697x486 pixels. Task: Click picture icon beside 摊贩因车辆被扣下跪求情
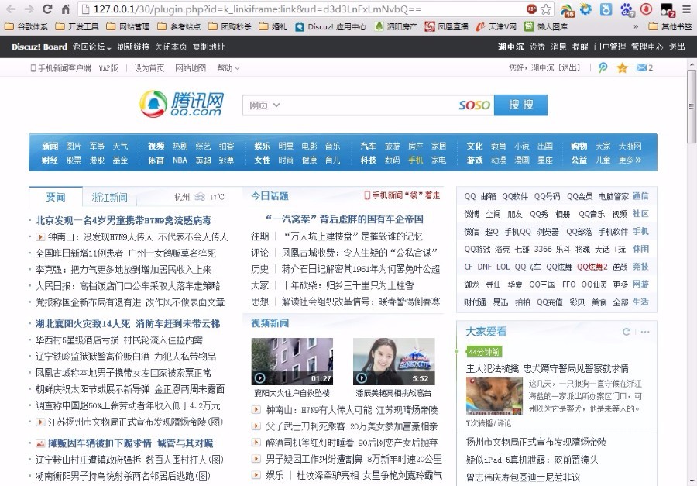point(40,443)
